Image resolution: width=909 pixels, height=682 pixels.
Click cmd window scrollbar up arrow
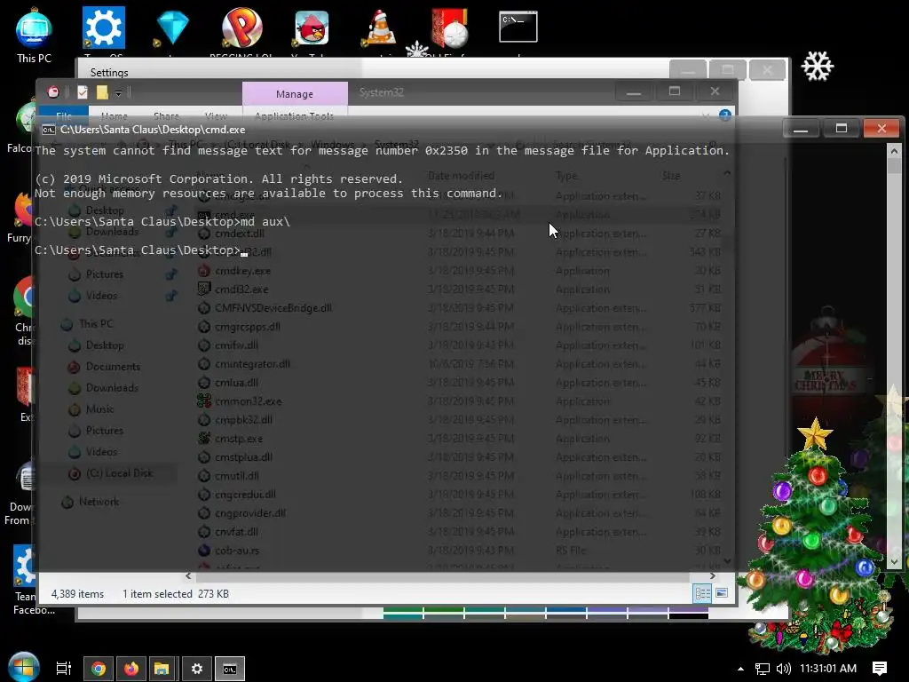coord(894,151)
